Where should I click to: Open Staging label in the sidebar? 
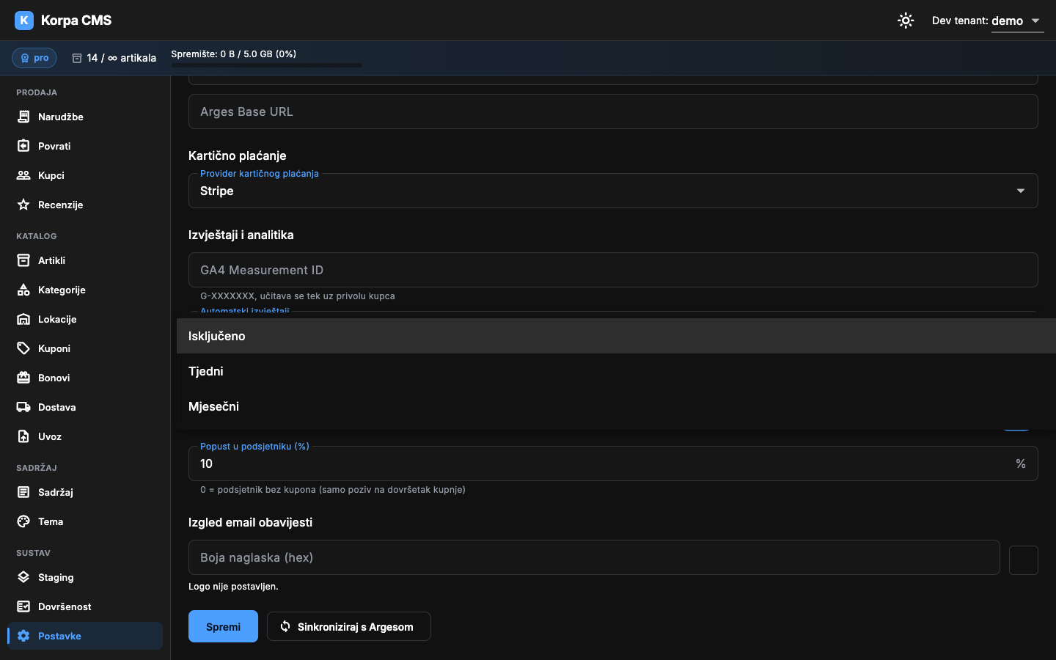(x=56, y=577)
